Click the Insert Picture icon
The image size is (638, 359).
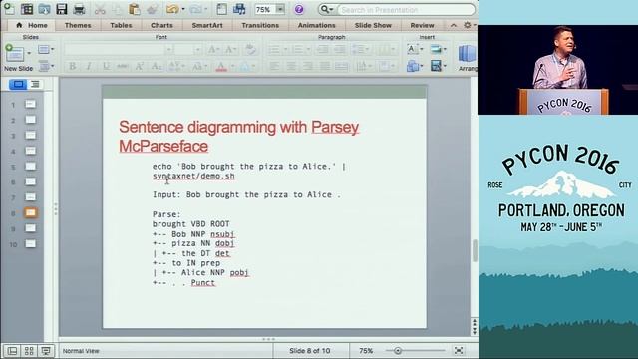436,49
